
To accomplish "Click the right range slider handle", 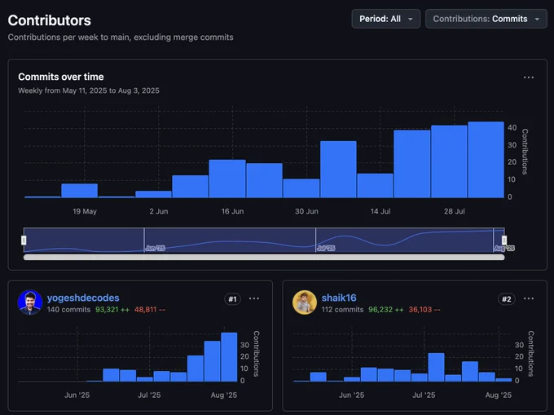I will pos(504,241).
